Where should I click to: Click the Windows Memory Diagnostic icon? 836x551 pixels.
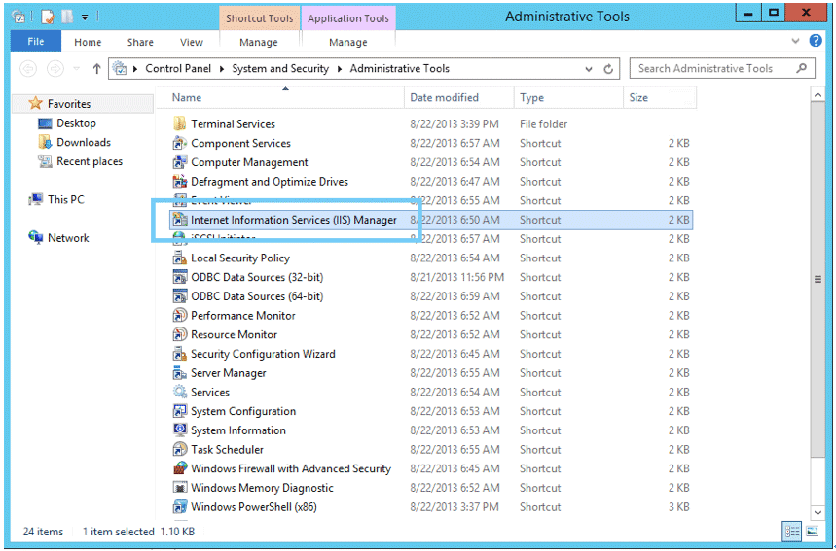click(x=180, y=488)
